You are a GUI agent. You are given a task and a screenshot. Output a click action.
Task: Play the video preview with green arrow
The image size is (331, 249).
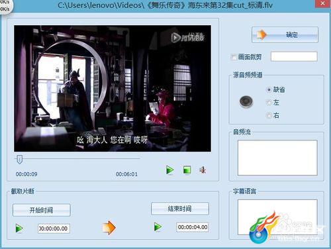pos(169,170)
